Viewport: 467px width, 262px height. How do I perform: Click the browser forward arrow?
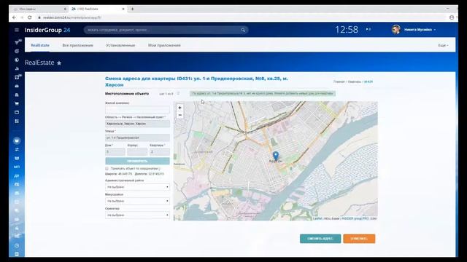(x=22, y=17)
